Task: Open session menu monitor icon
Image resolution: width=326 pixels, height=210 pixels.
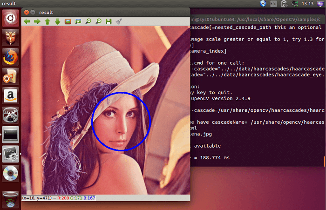Action: tap(320, 4)
